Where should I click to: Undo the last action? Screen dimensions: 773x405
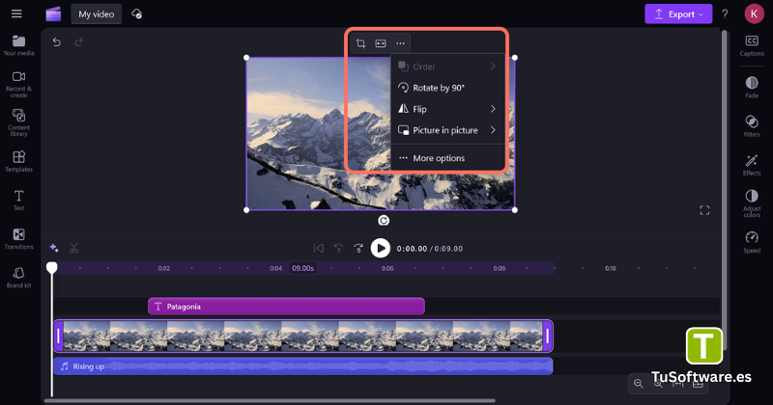coord(57,42)
